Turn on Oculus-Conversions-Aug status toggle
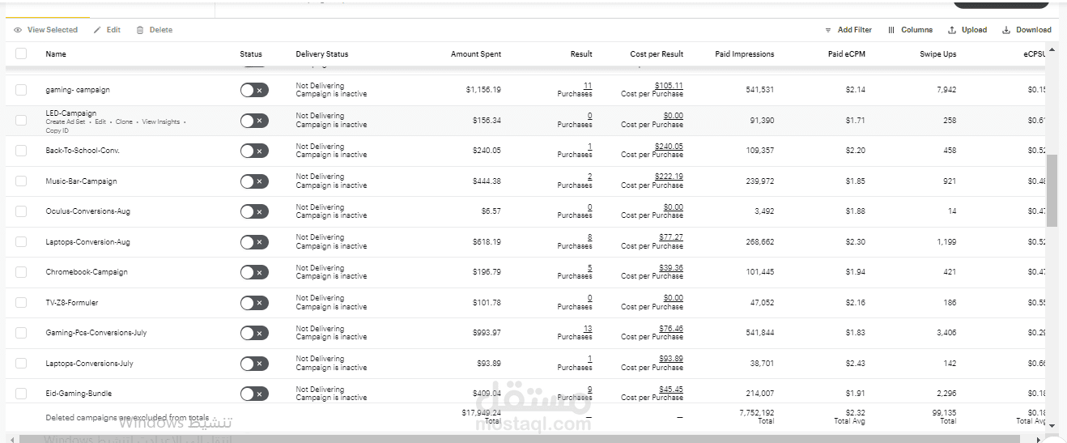 (254, 211)
